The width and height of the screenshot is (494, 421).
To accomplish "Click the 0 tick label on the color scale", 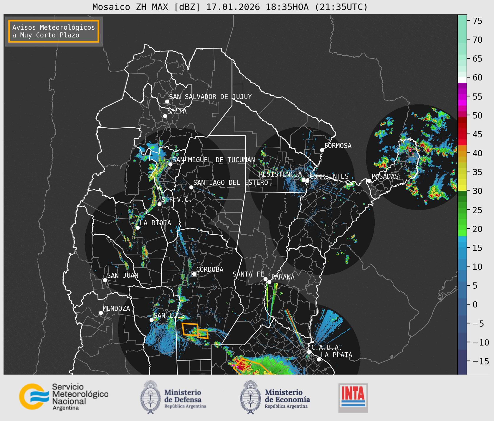I will (x=475, y=305).
